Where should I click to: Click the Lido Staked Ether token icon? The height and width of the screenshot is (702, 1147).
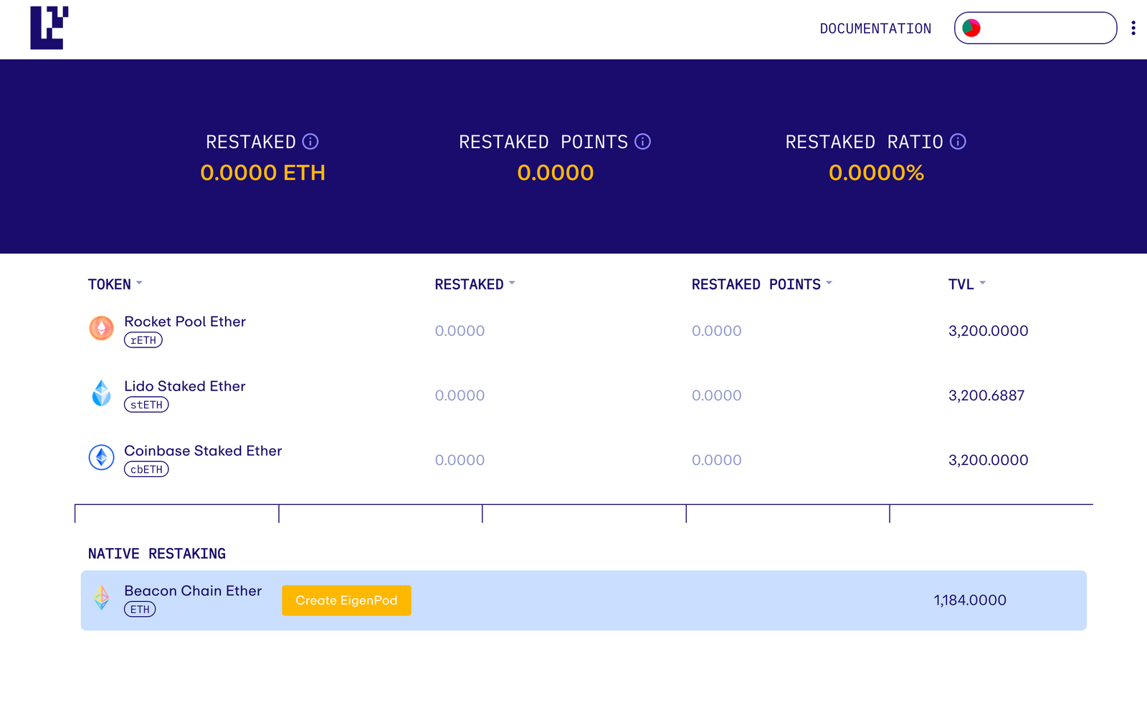coord(101,393)
